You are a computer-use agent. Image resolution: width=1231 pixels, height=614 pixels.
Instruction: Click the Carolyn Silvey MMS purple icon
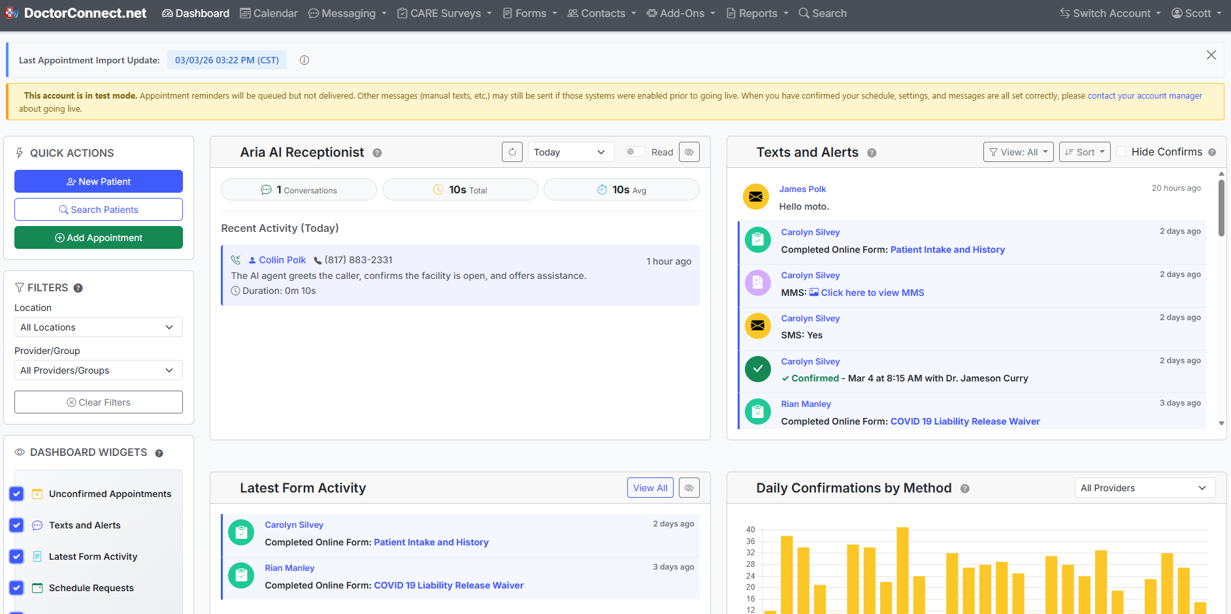757,283
